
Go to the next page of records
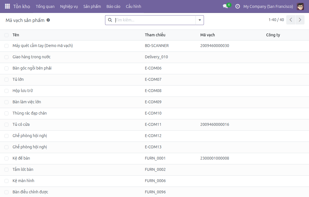(300, 20)
